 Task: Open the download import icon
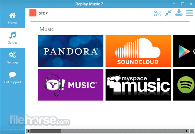click(x=179, y=13)
